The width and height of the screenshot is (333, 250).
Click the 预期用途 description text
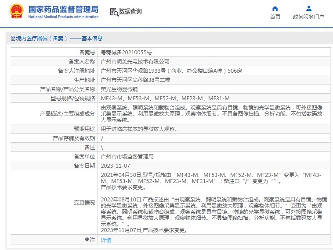pos(139,129)
